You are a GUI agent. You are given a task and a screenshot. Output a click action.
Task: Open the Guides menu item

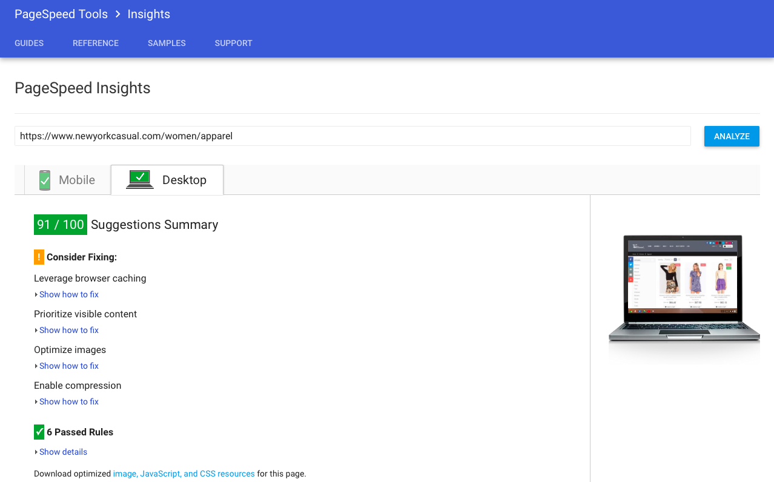point(29,43)
